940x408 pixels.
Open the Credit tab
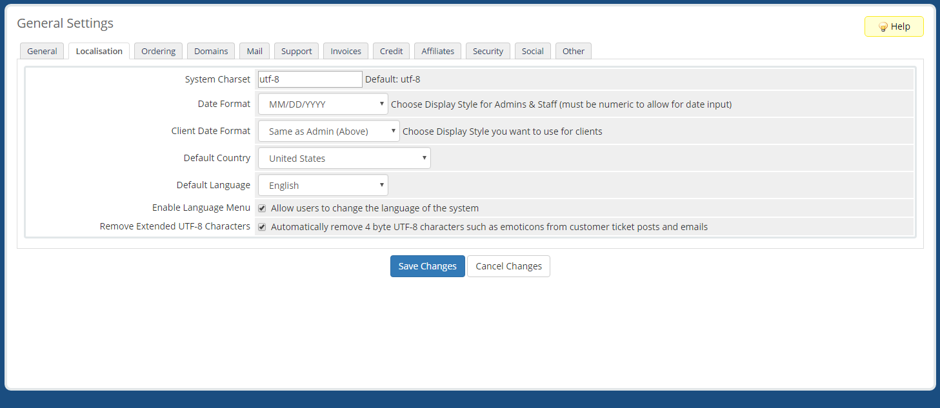pos(391,52)
